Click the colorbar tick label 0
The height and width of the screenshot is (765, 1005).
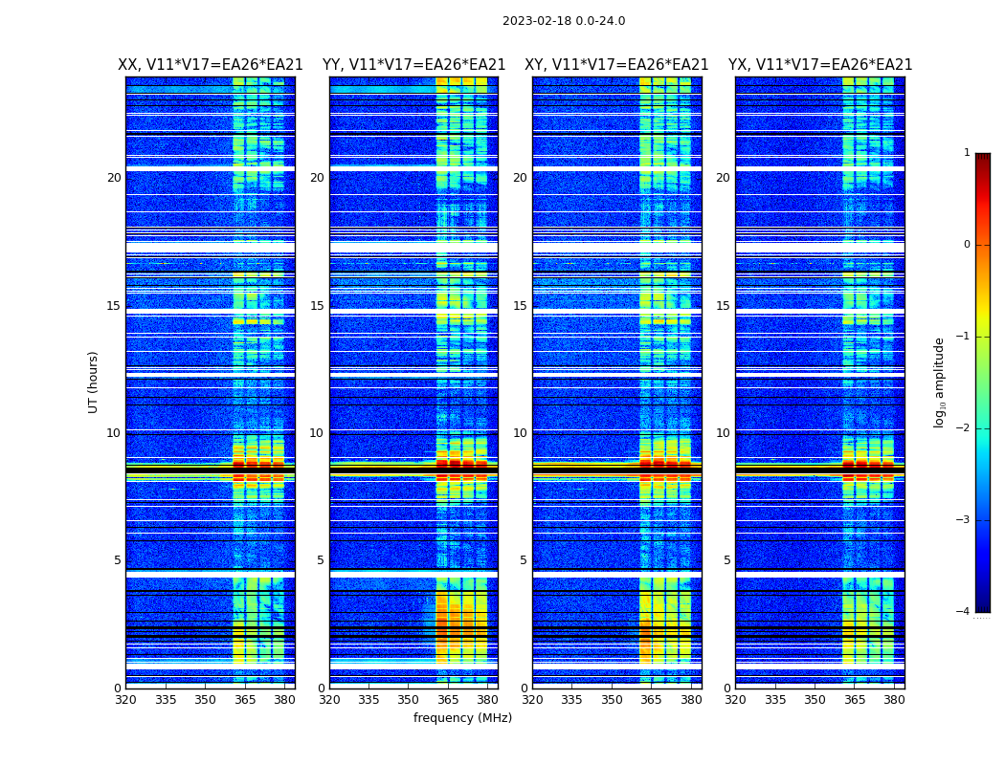click(x=966, y=245)
